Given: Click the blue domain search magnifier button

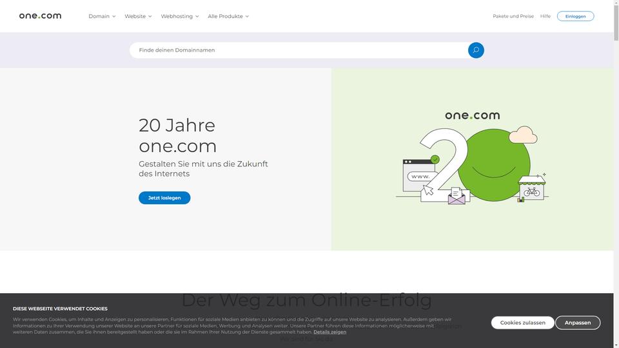Looking at the screenshot, I should pos(476,50).
